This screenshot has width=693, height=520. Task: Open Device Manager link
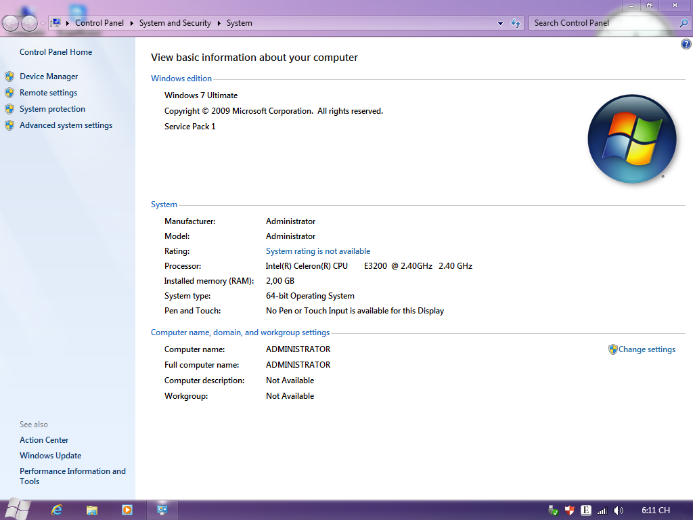[49, 77]
